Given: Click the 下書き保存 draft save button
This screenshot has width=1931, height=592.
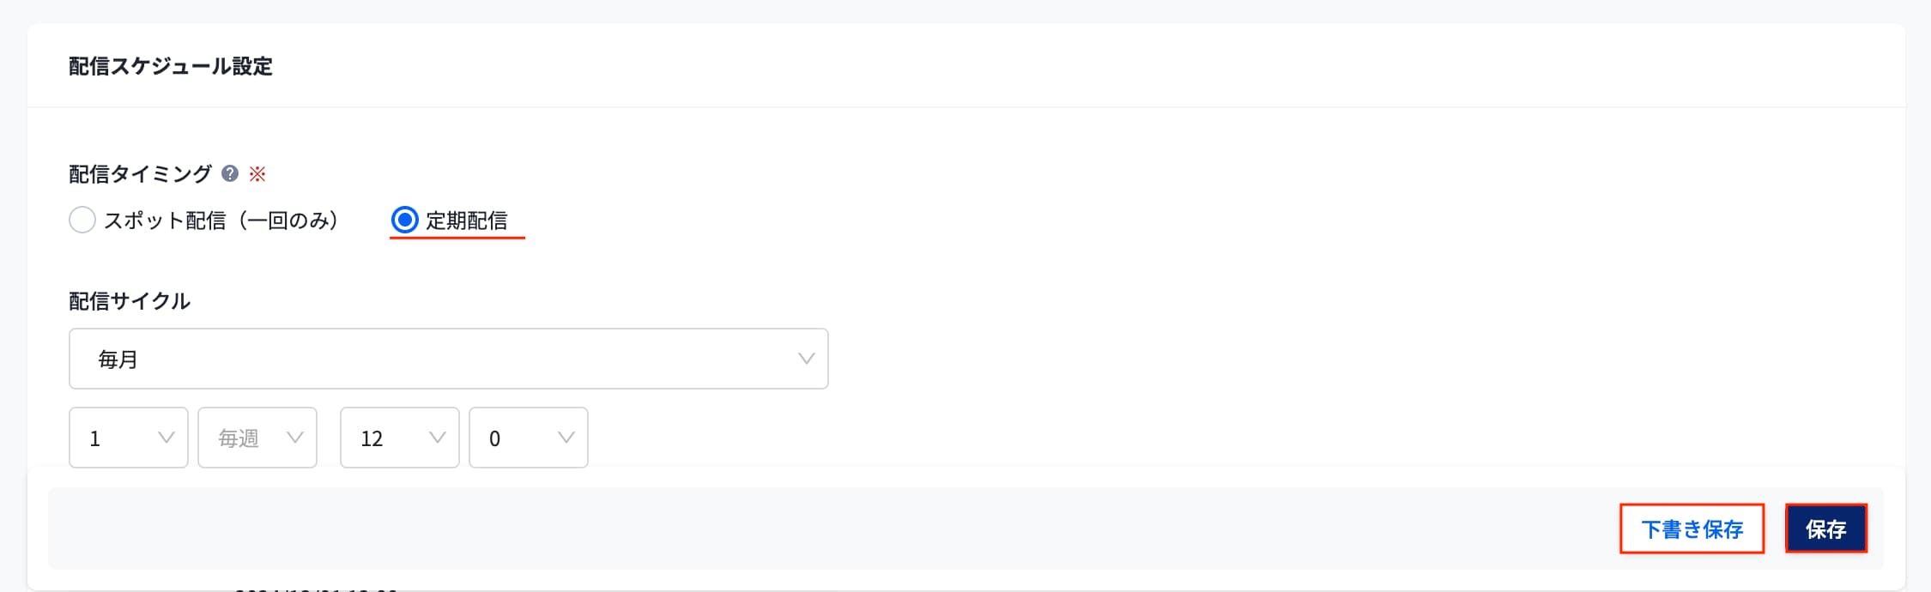Looking at the screenshot, I should [x=1692, y=529].
